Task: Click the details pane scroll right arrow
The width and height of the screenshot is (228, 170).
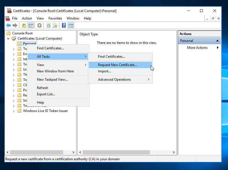Action: pos(174,152)
